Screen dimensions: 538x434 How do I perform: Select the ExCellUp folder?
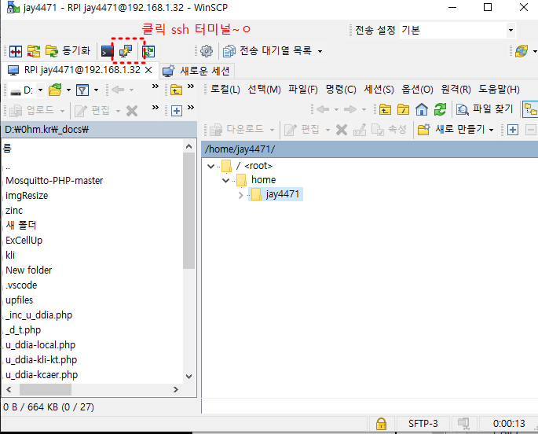(x=24, y=241)
